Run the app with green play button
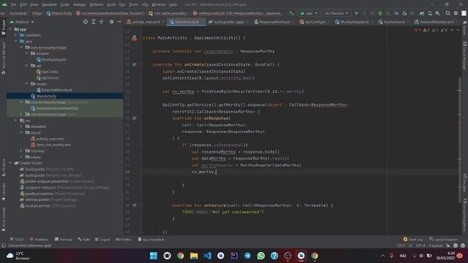The height and width of the screenshot is (263, 468). click(356, 13)
